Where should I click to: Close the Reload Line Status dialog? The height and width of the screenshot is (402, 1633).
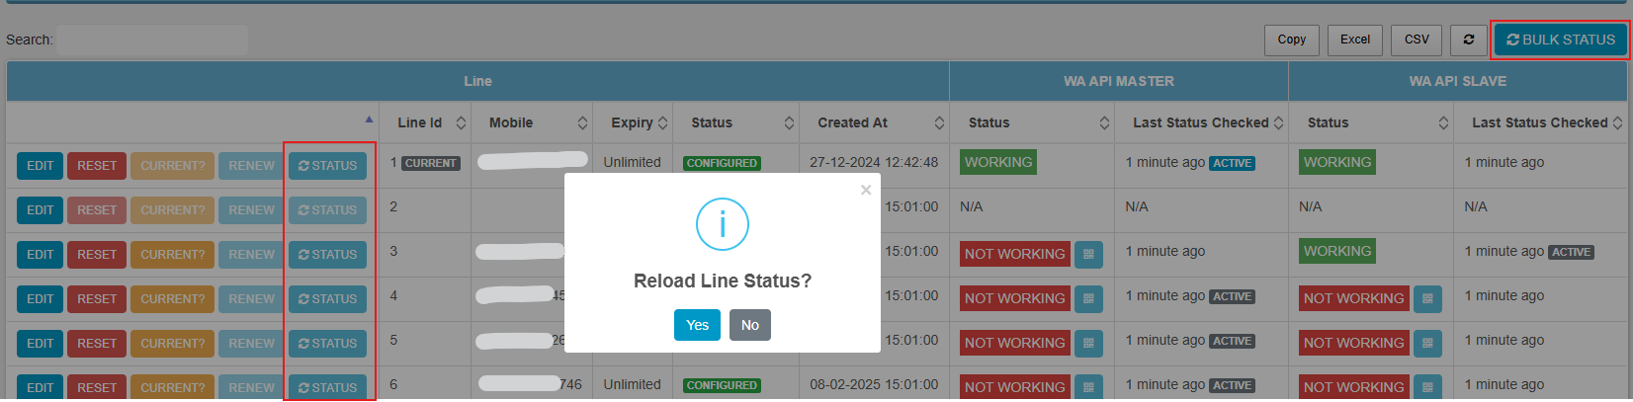(x=866, y=190)
